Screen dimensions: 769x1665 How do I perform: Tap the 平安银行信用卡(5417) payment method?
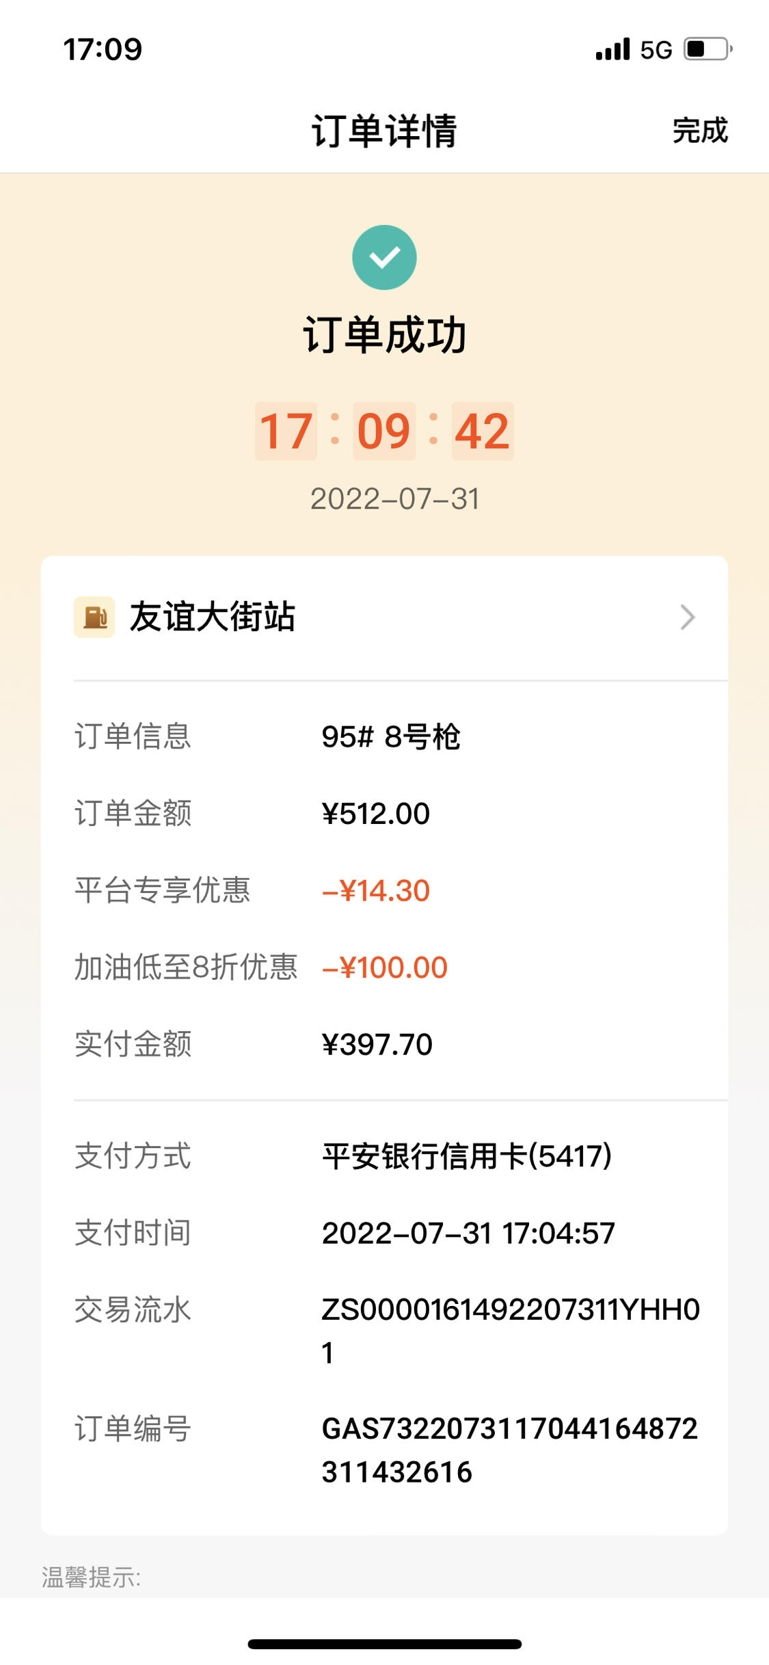(467, 1156)
